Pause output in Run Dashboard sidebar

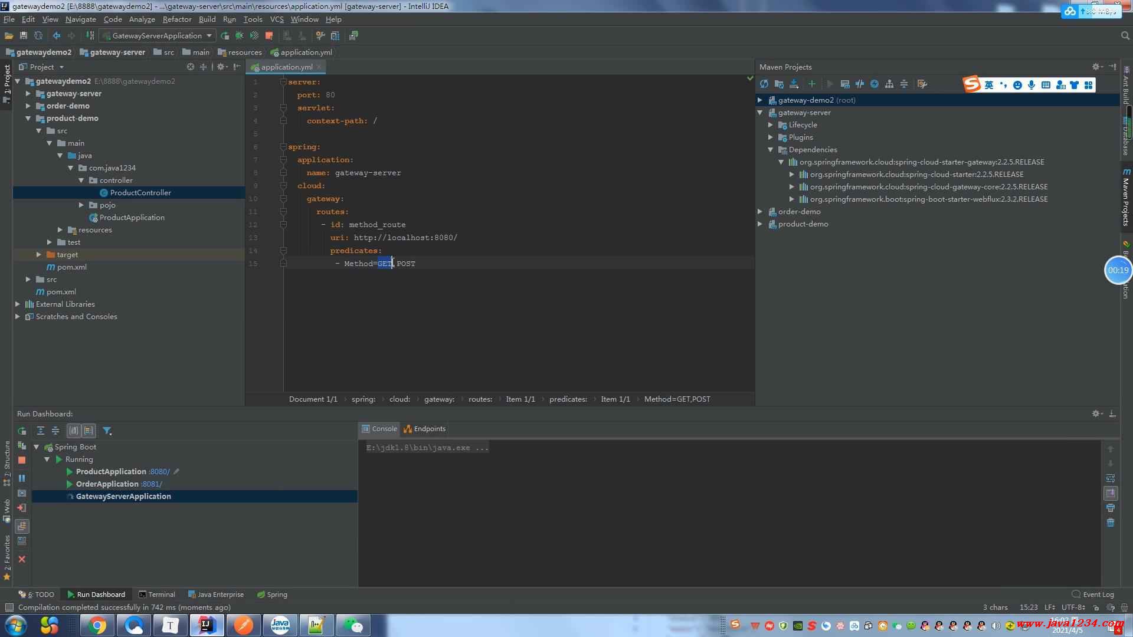[22, 478]
